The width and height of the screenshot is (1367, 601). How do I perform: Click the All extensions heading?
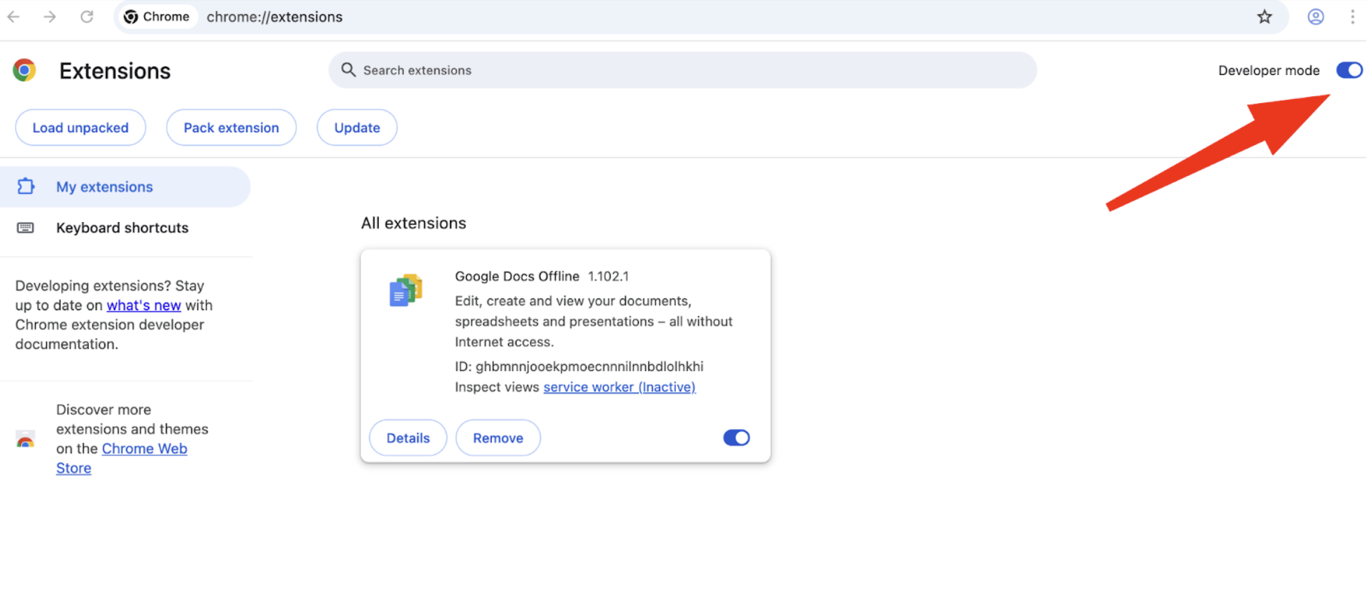413,223
